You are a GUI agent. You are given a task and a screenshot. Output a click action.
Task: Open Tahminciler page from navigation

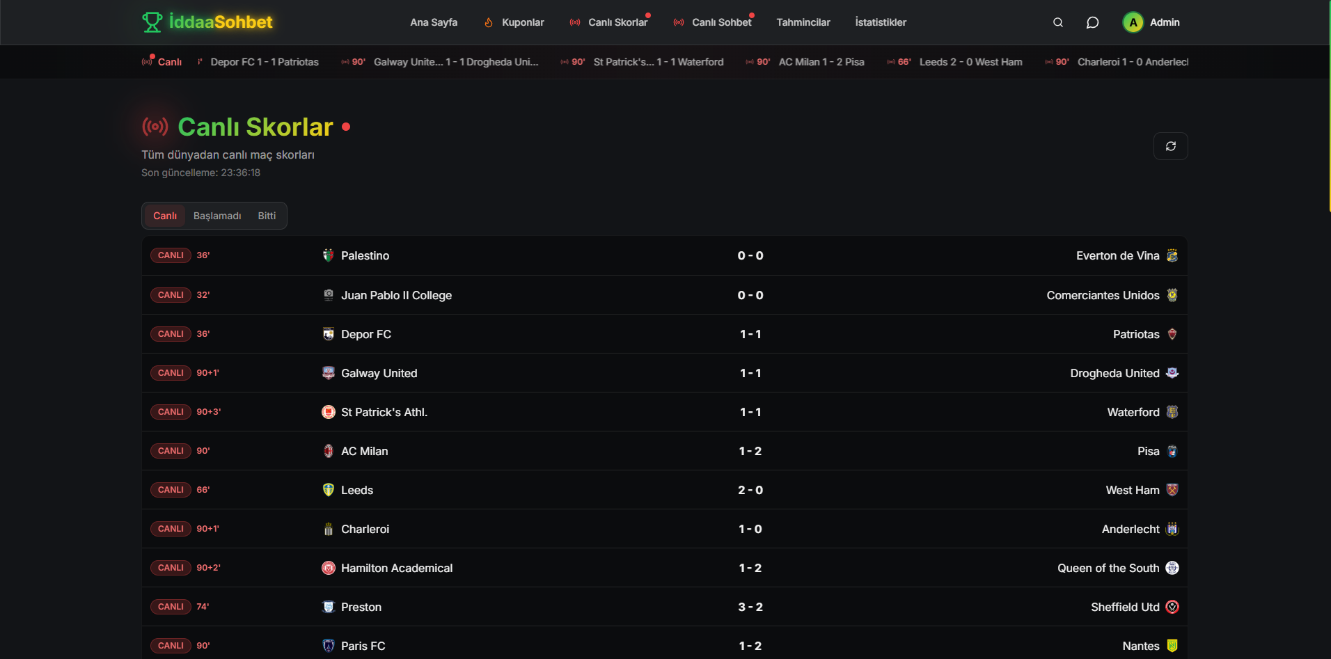803,22
